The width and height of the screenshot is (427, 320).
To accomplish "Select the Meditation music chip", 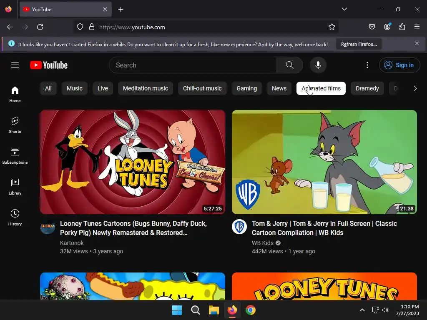I will (x=146, y=88).
